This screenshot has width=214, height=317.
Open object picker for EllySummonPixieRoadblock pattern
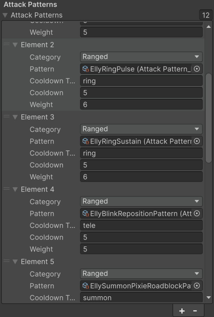tap(197, 286)
